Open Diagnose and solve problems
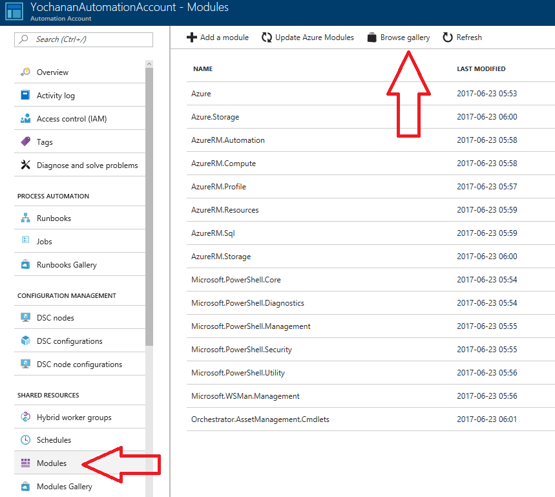This screenshot has width=555, height=497. pyautogui.click(x=79, y=165)
